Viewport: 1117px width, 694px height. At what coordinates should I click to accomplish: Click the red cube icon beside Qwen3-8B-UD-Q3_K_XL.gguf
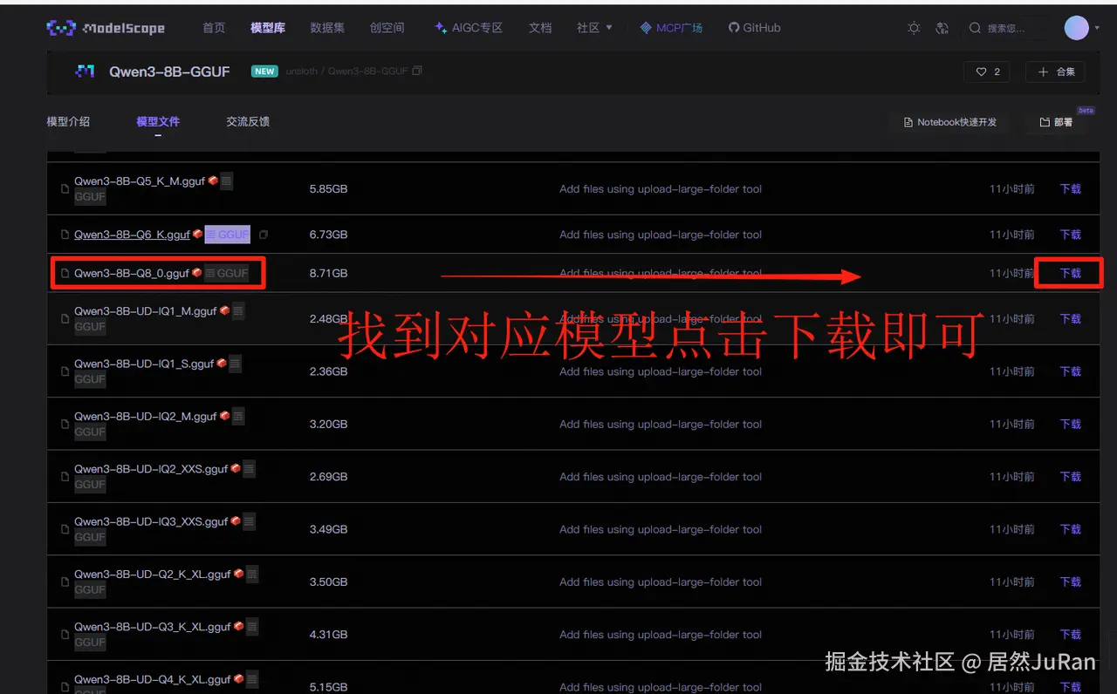coord(239,626)
